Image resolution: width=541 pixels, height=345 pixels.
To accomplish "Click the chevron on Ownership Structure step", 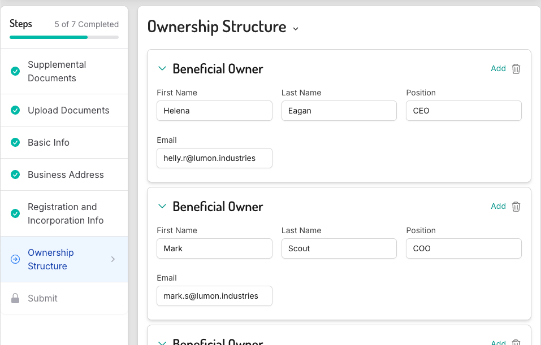I will (113, 259).
